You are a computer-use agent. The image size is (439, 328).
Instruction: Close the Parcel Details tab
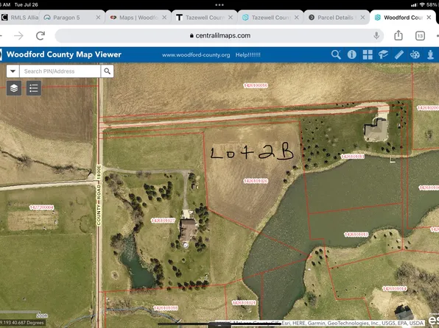pyautogui.click(x=362, y=18)
